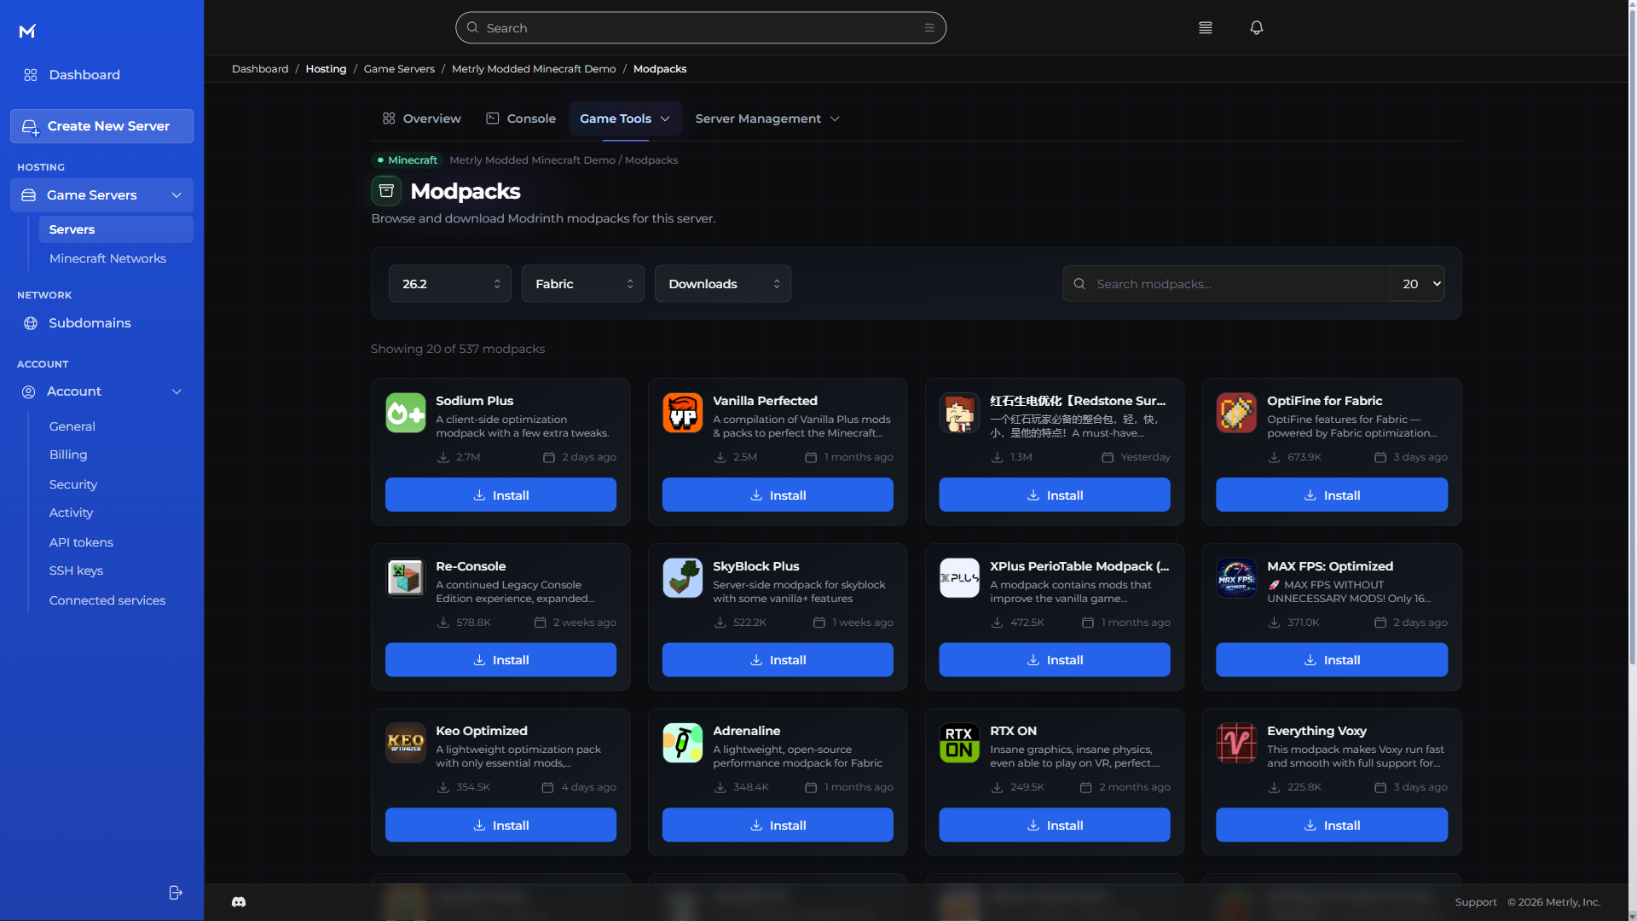
Task: Switch to the Console tab
Action: (521, 119)
